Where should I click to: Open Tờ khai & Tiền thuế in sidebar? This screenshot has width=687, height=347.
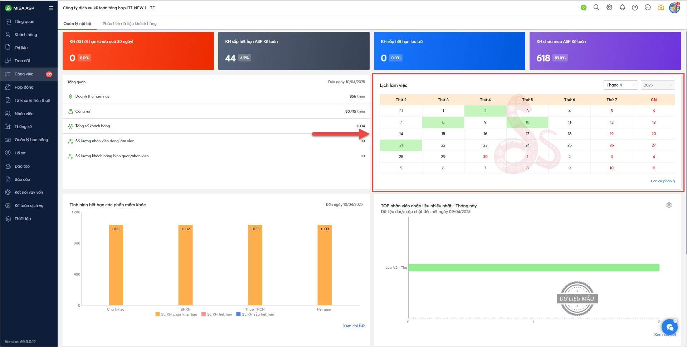[29, 100]
